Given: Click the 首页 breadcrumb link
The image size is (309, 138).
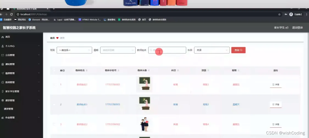Looking at the screenshot, I should [52, 38].
